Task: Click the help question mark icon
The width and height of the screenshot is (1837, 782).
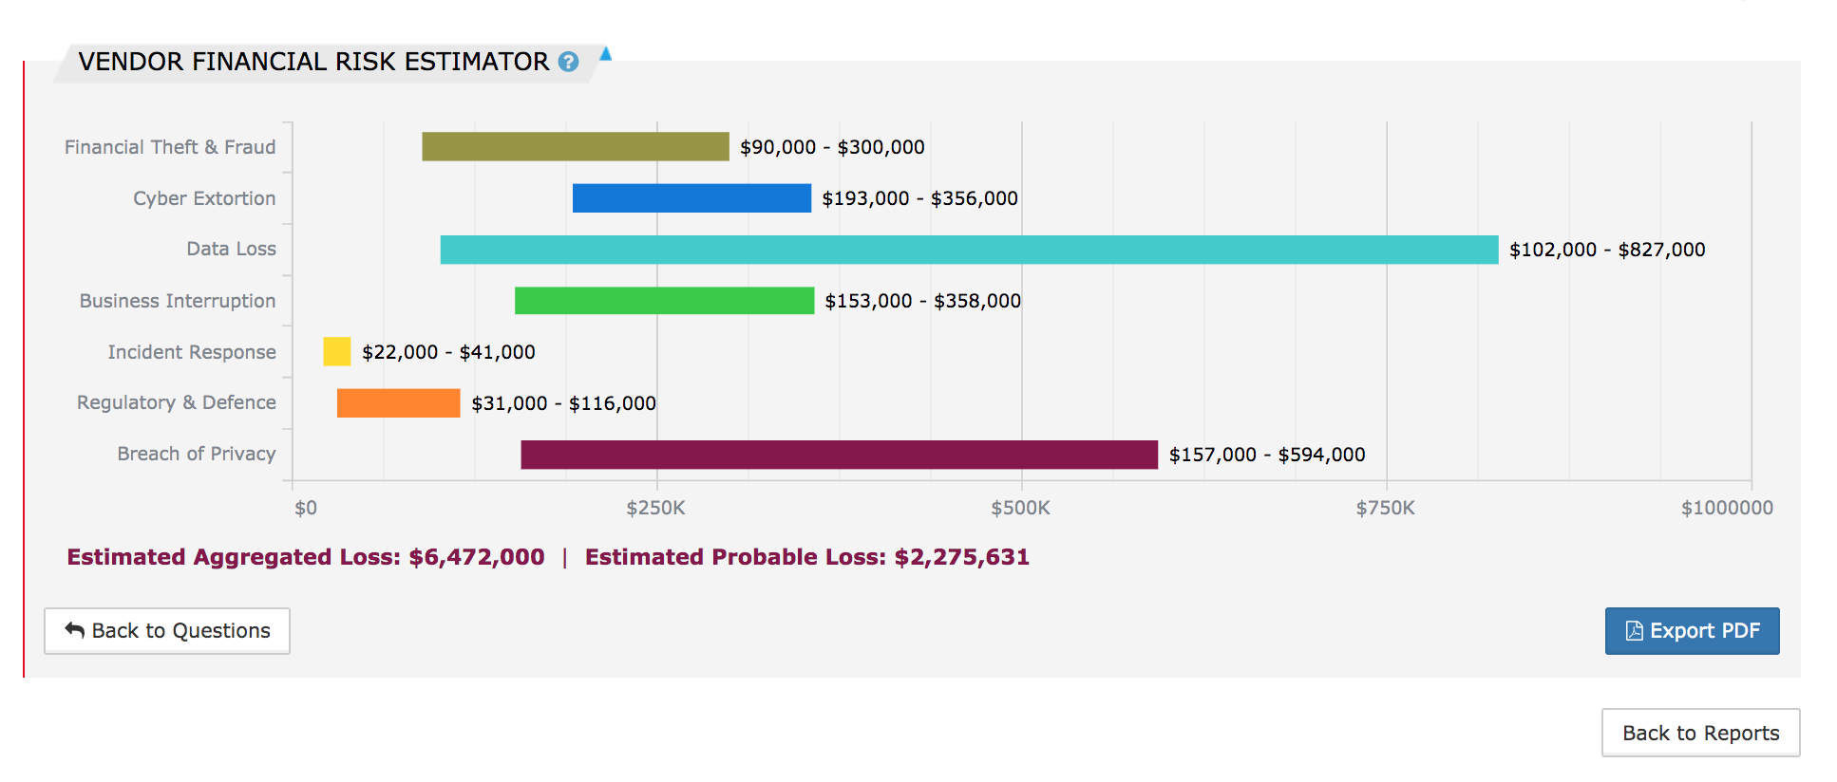Action: tap(568, 62)
